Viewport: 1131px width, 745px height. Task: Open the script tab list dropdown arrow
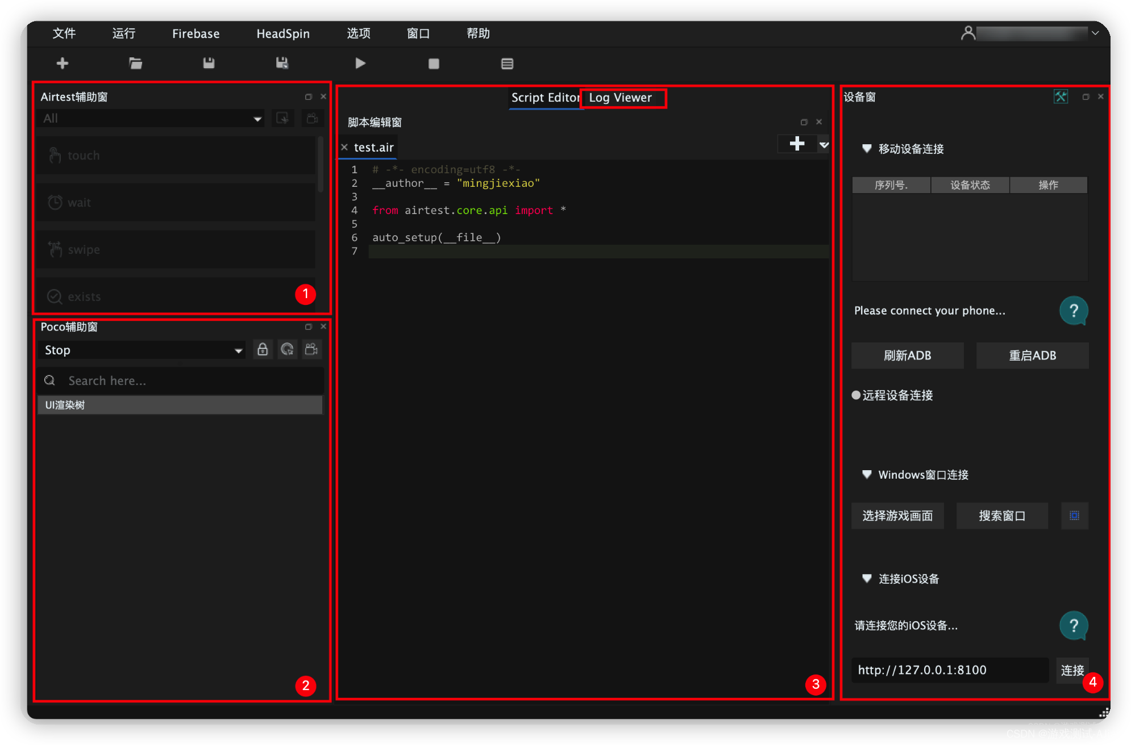point(824,145)
